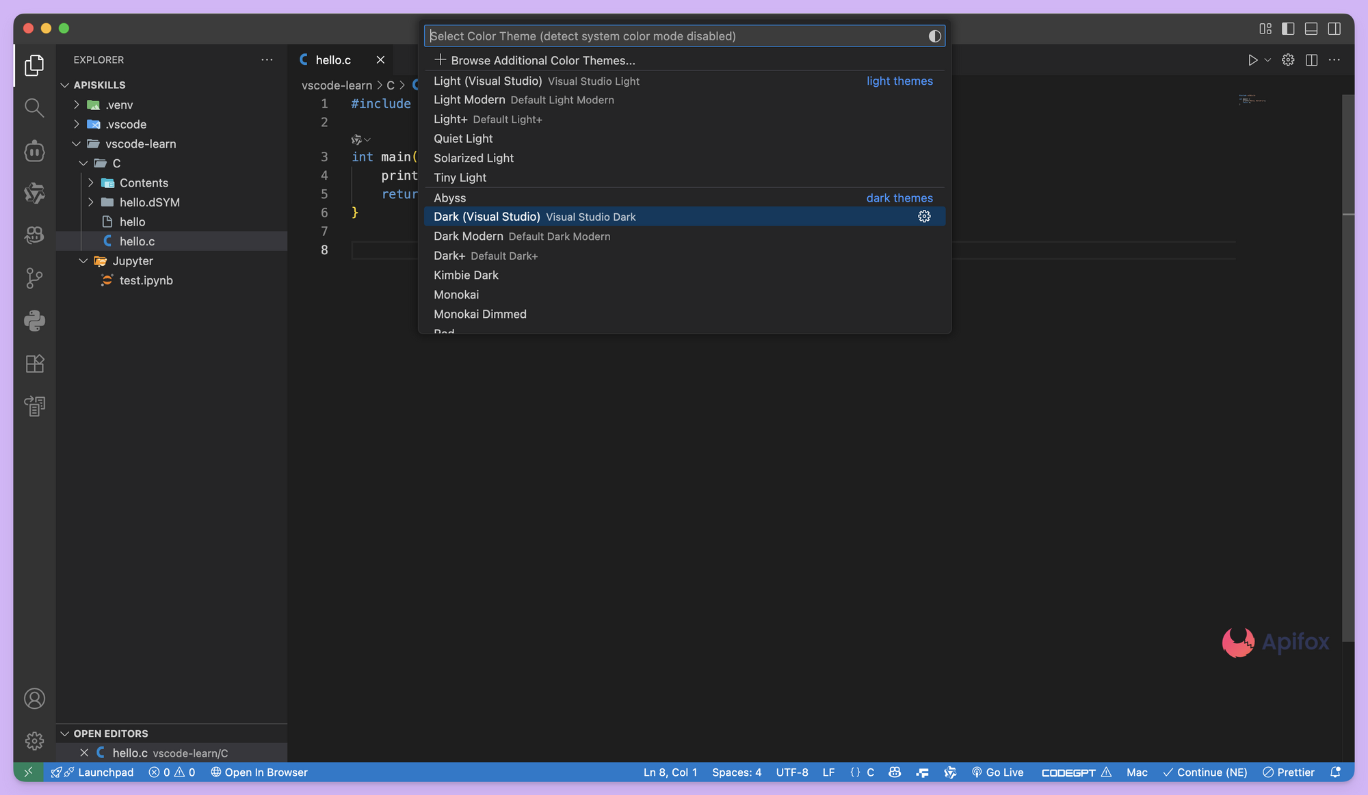The width and height of the screenshot is (1368, 795).
Task: Open the Extensions panel icon
Action: [34, 363]
